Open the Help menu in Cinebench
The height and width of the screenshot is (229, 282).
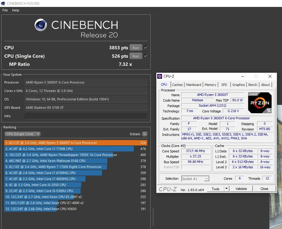pyautogui.click(x=15, y=10)
